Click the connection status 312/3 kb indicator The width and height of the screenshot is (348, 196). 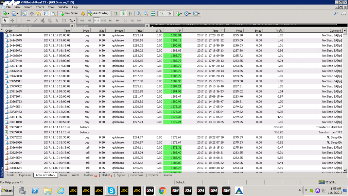tap(327, 182)
